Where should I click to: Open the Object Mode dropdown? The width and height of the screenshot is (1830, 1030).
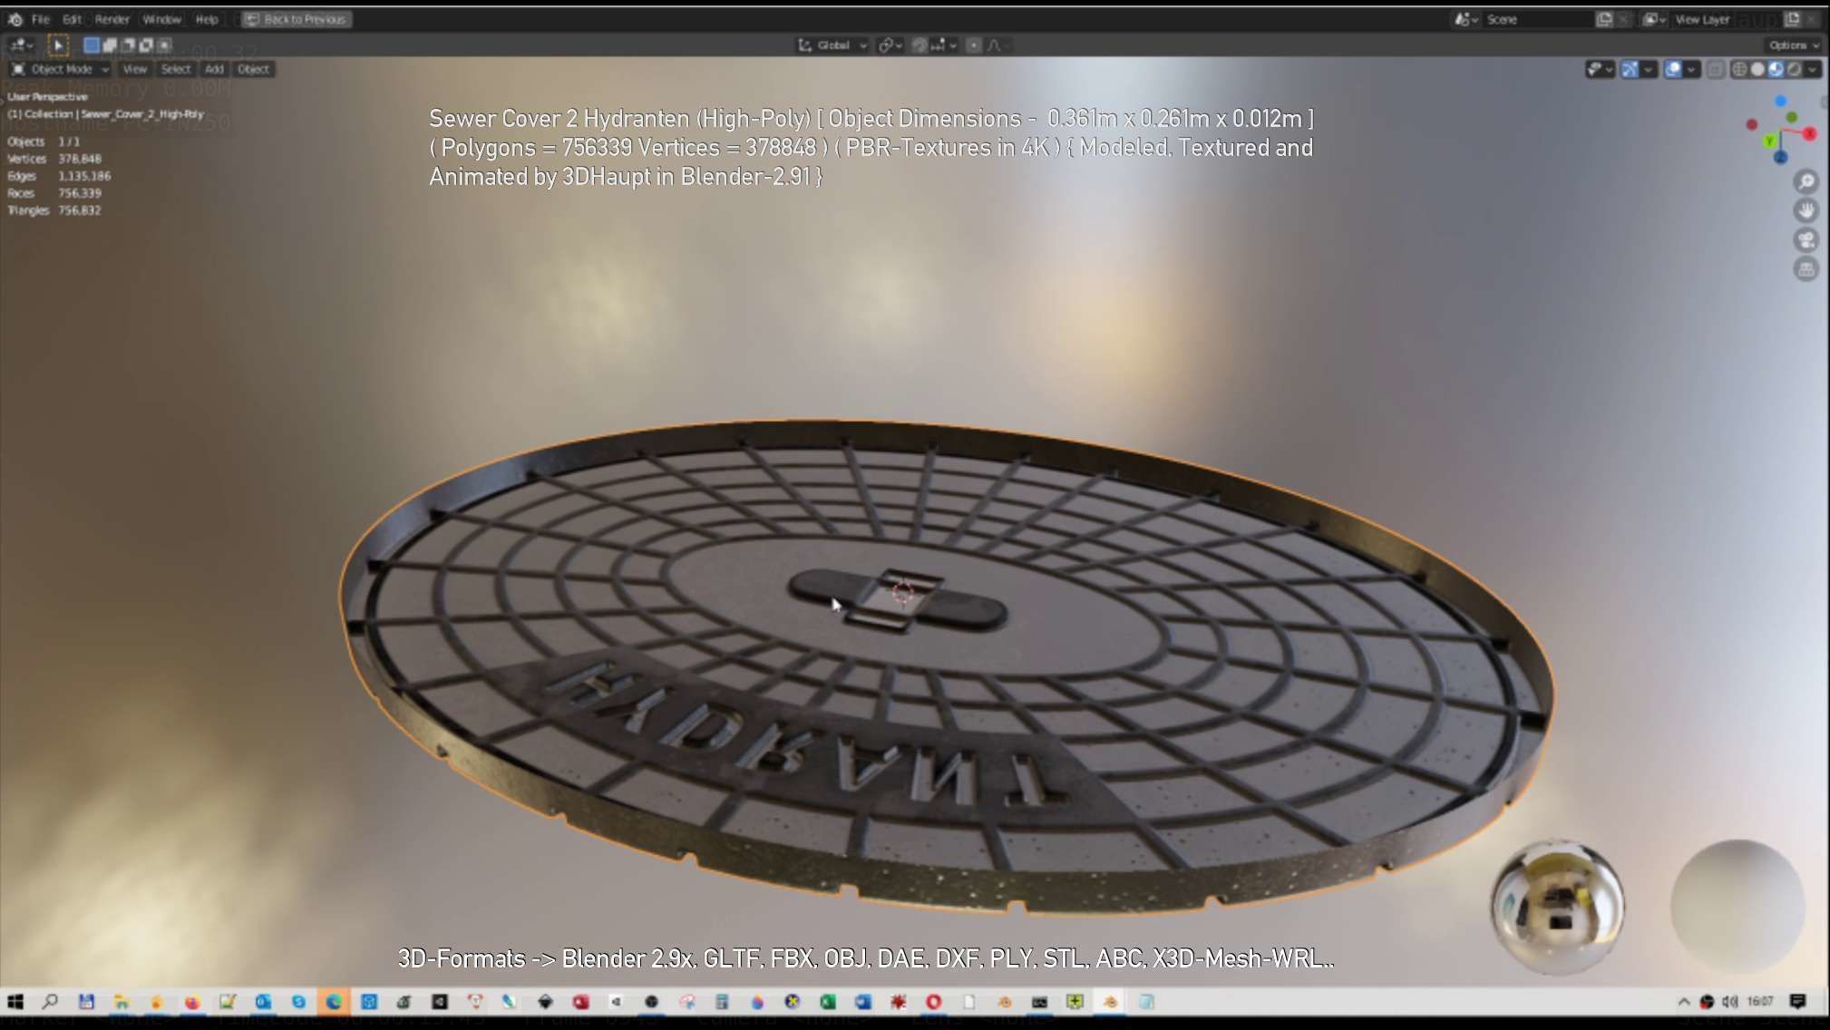(x=60, y=69)
